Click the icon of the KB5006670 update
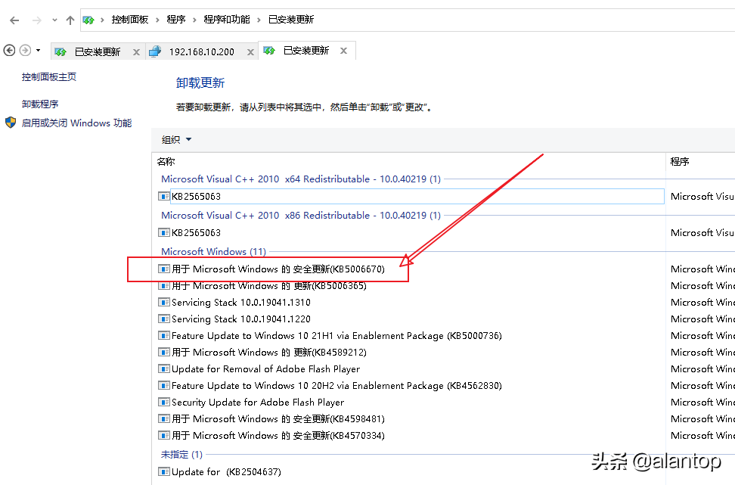The height and width of the screenshot is (485, 735). click(163, 269)
